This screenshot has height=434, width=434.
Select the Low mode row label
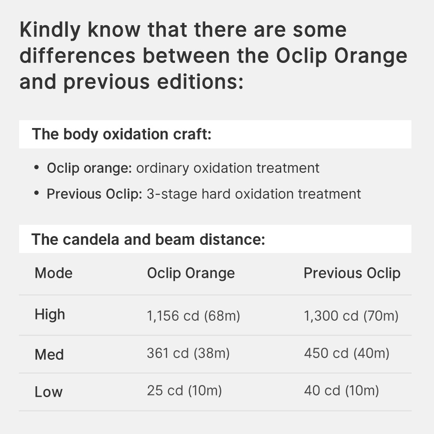coord(49,392)
